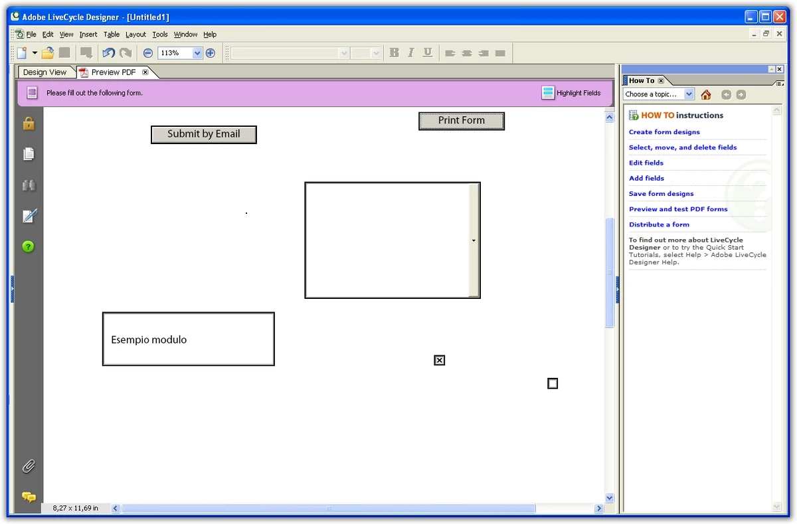Open the Choose a topic dropdown
Image resolution: width=797 pixels, height=524 pixels.
click(689, 94)
